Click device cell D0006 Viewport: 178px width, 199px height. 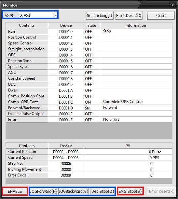pos(66,164)
